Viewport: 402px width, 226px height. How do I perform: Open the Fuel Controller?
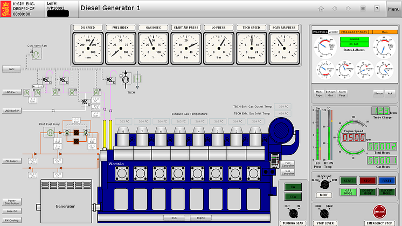(288, 164)
